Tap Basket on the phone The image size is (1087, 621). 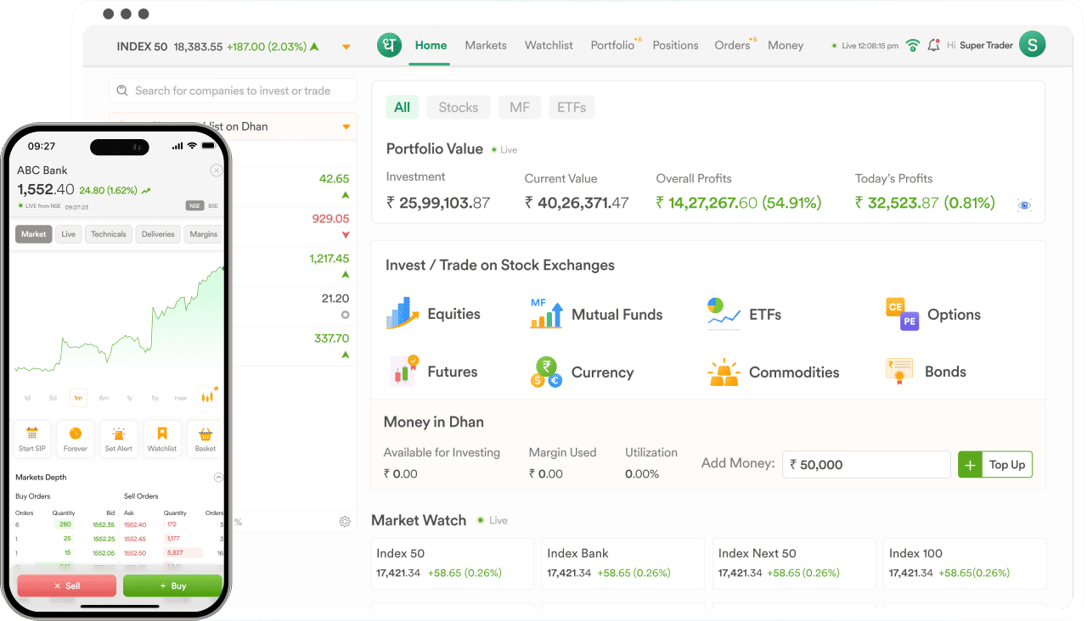tap(206, 439)
